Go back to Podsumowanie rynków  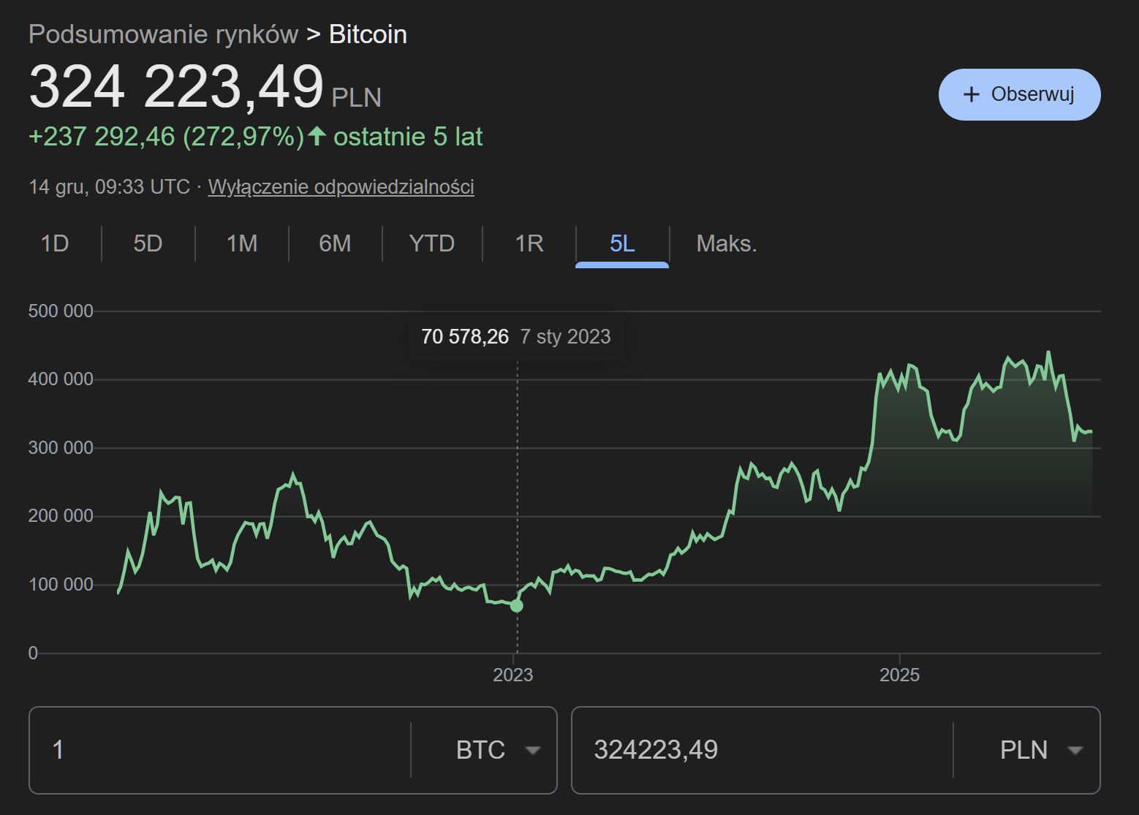[x=162, y=34]
